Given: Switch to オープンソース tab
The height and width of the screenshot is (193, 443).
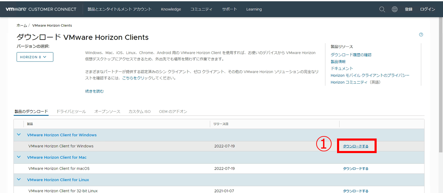Looking at the screenshot, I should [x=107, y=111].
